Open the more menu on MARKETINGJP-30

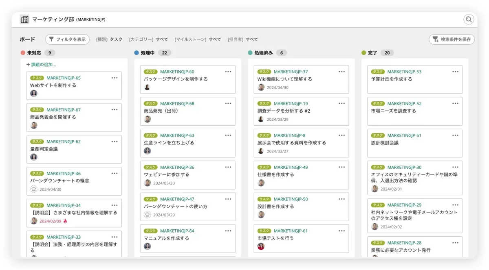456,167
